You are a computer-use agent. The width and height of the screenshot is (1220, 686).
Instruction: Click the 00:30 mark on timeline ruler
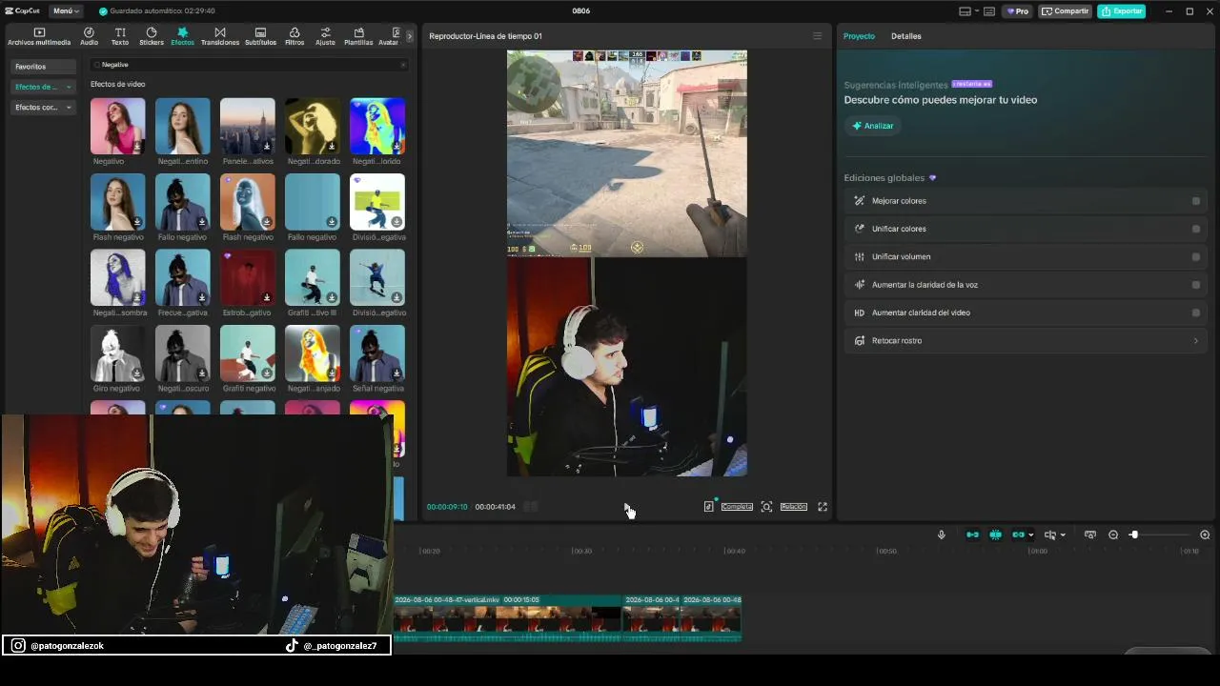[x=581, y=551]
